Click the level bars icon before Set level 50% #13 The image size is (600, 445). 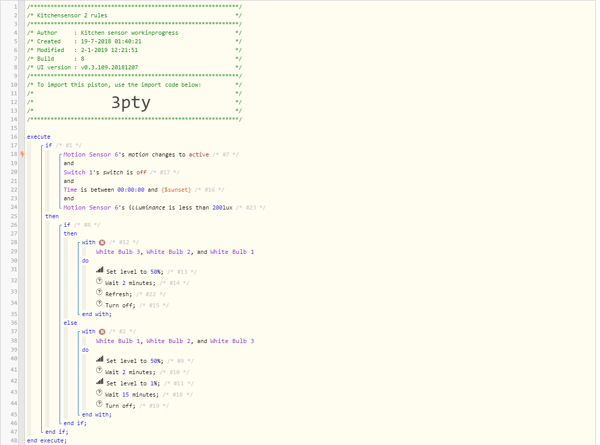[x=99, y=270]
